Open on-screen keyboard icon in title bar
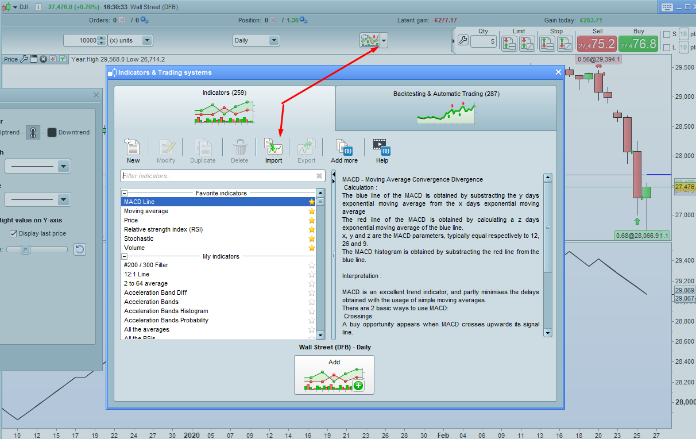 pos(667,7)
